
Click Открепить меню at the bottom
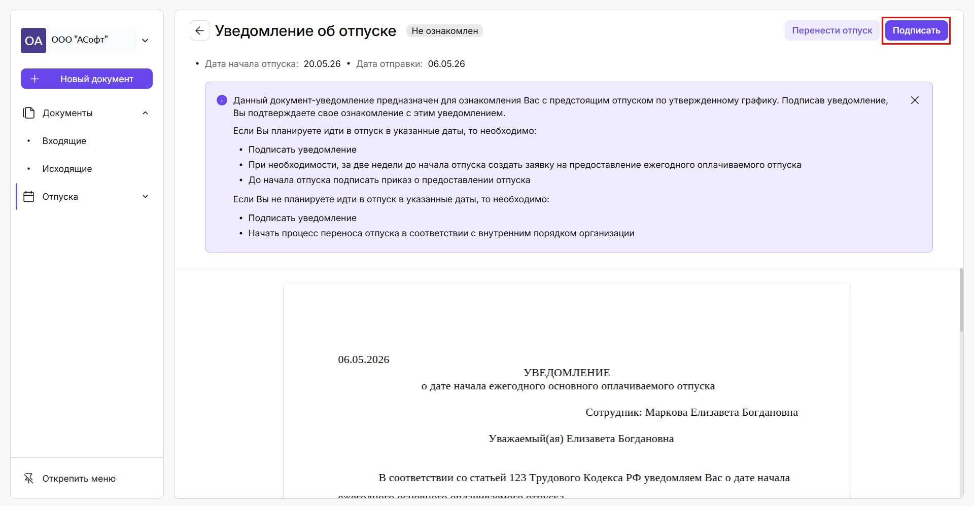tap(79, 478)
